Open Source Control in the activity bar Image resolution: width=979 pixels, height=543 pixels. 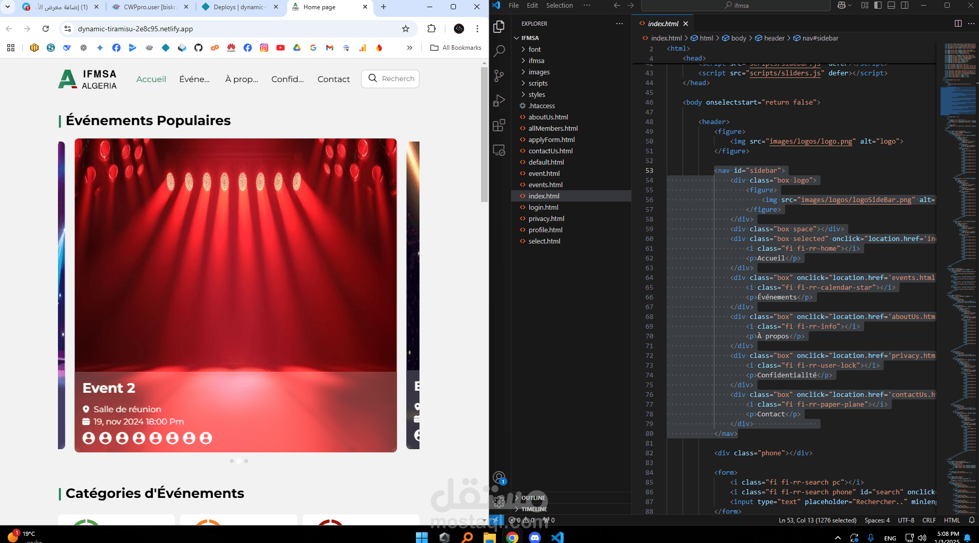(x=499, y=76)
